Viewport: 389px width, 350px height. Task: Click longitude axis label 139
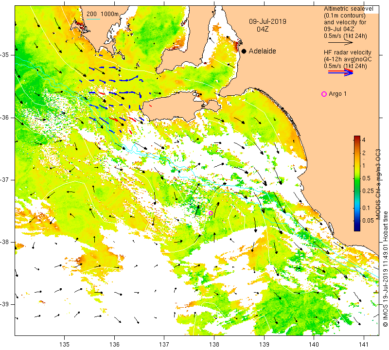(x=264, y=345)
